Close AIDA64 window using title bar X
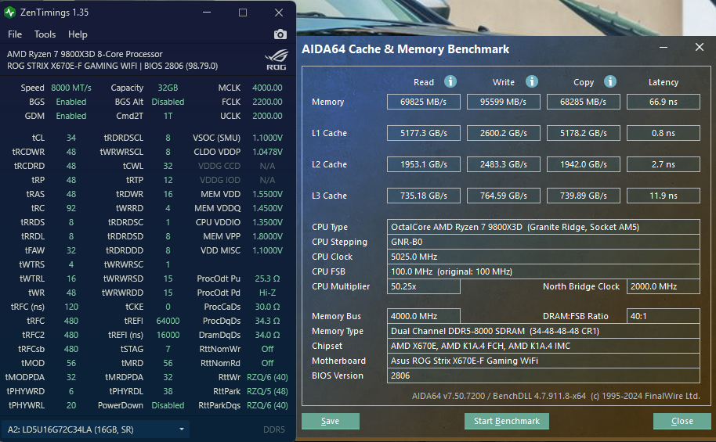The width and height of the screenshot is (716, 442). (x=700, y=48)
